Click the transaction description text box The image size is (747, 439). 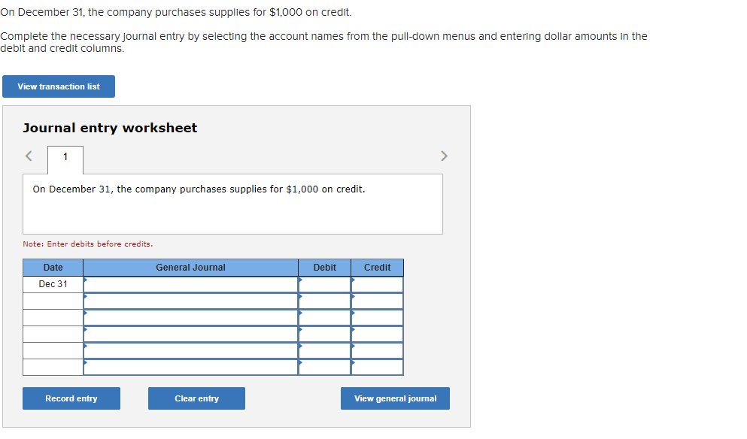(233, 203)
